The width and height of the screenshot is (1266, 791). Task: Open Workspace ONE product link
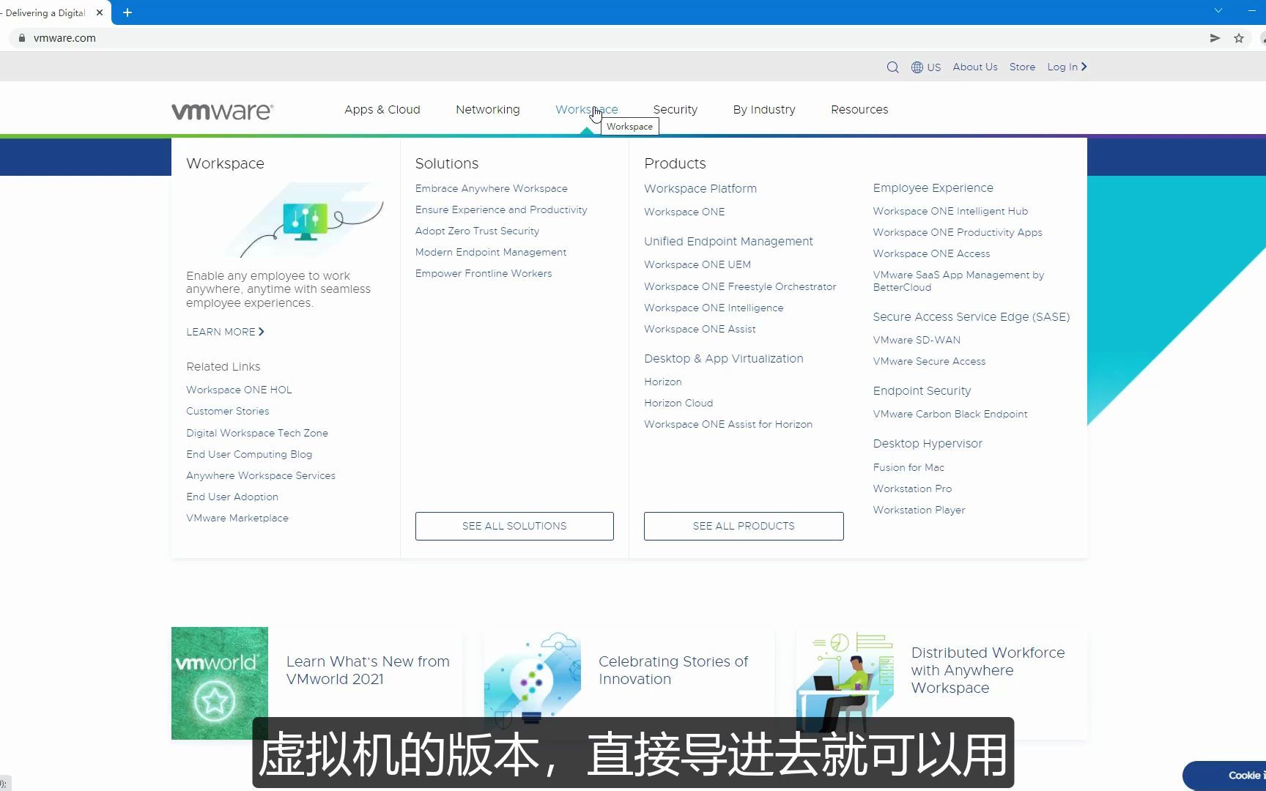tap(684, 212)
